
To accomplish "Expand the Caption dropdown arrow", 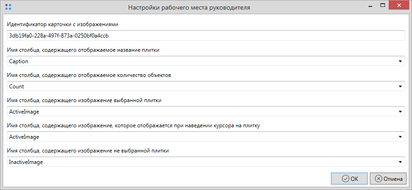I will click(x=400, y=61).
